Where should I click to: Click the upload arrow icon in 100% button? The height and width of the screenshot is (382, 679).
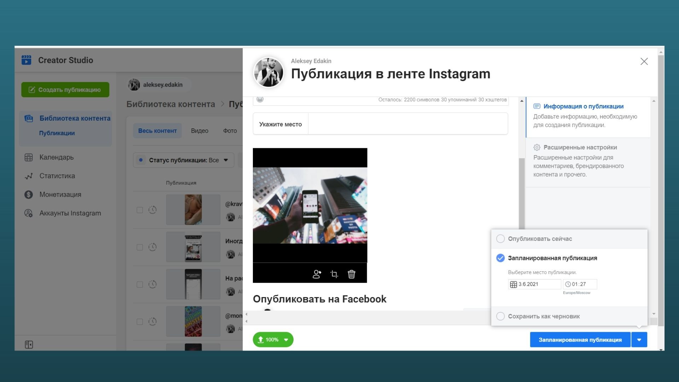pyautogui.click(x=261, y=340)
